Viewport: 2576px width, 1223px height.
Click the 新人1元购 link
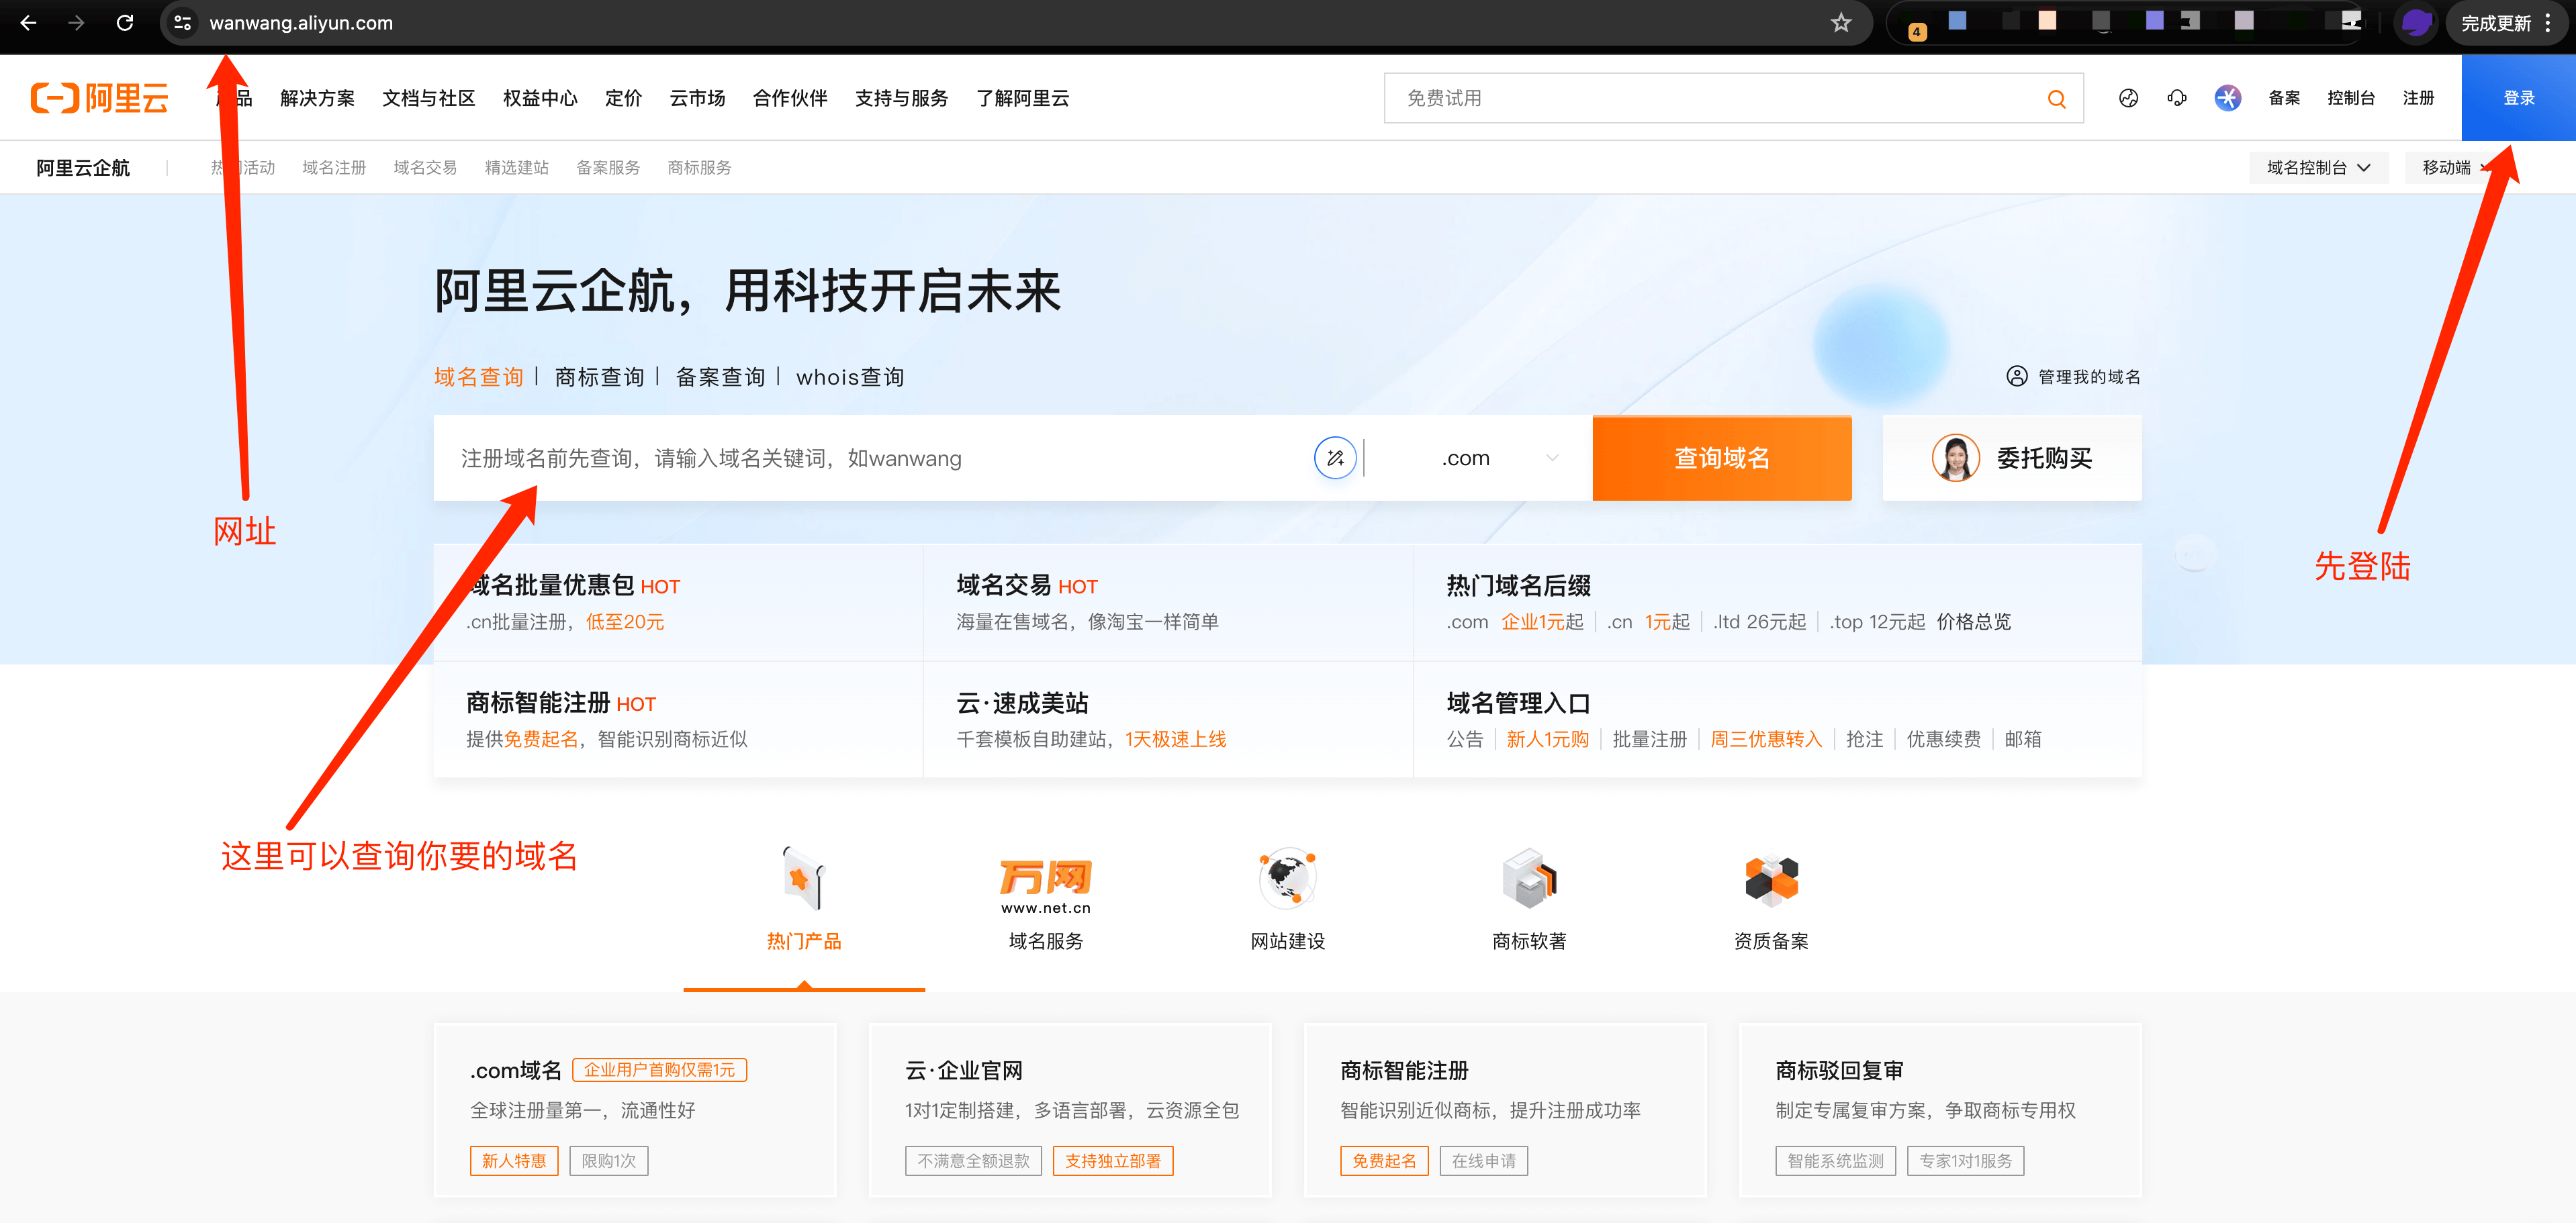[1547, 740]
